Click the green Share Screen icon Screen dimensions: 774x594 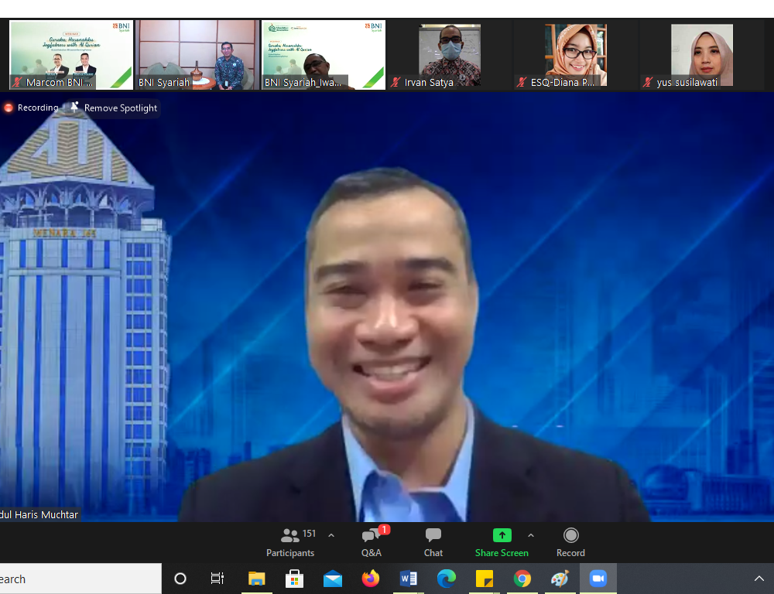[x=502, y=535]
